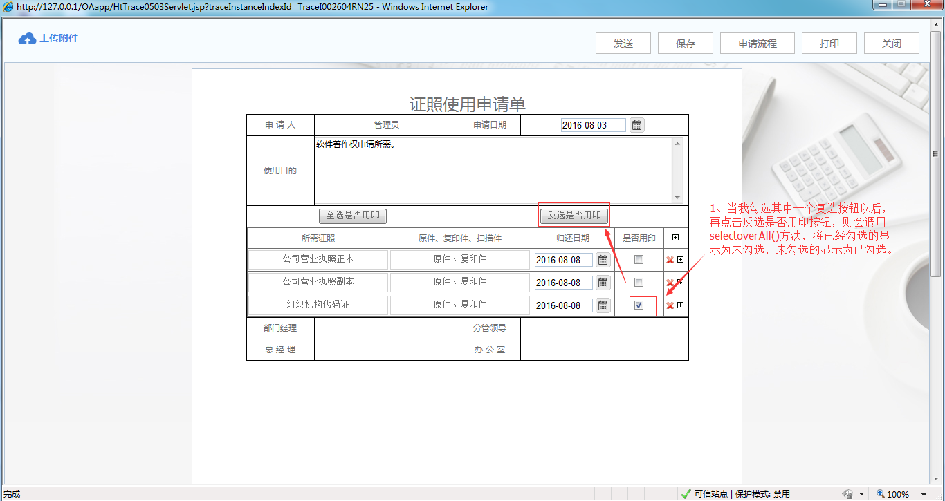Click the 申请流程 button

click(757, 42)
